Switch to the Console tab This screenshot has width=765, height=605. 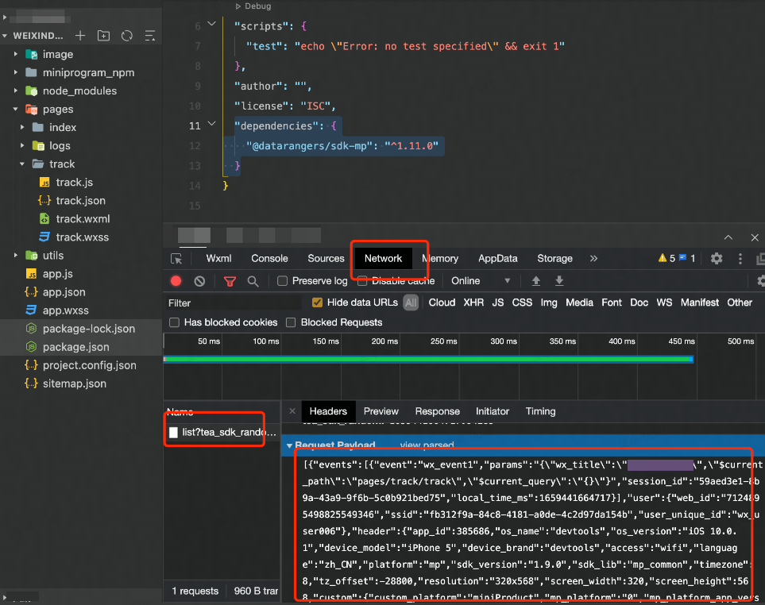pyautogui.click(x=269, y=258)
